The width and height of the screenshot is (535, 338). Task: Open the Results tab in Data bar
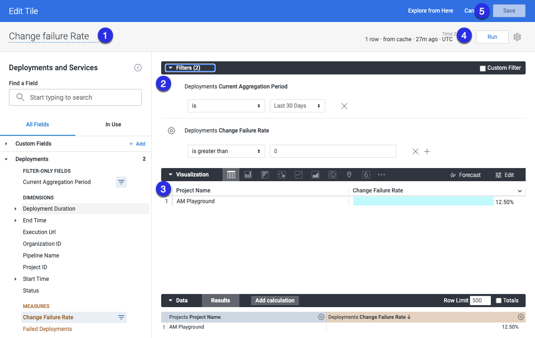point(220,301)
